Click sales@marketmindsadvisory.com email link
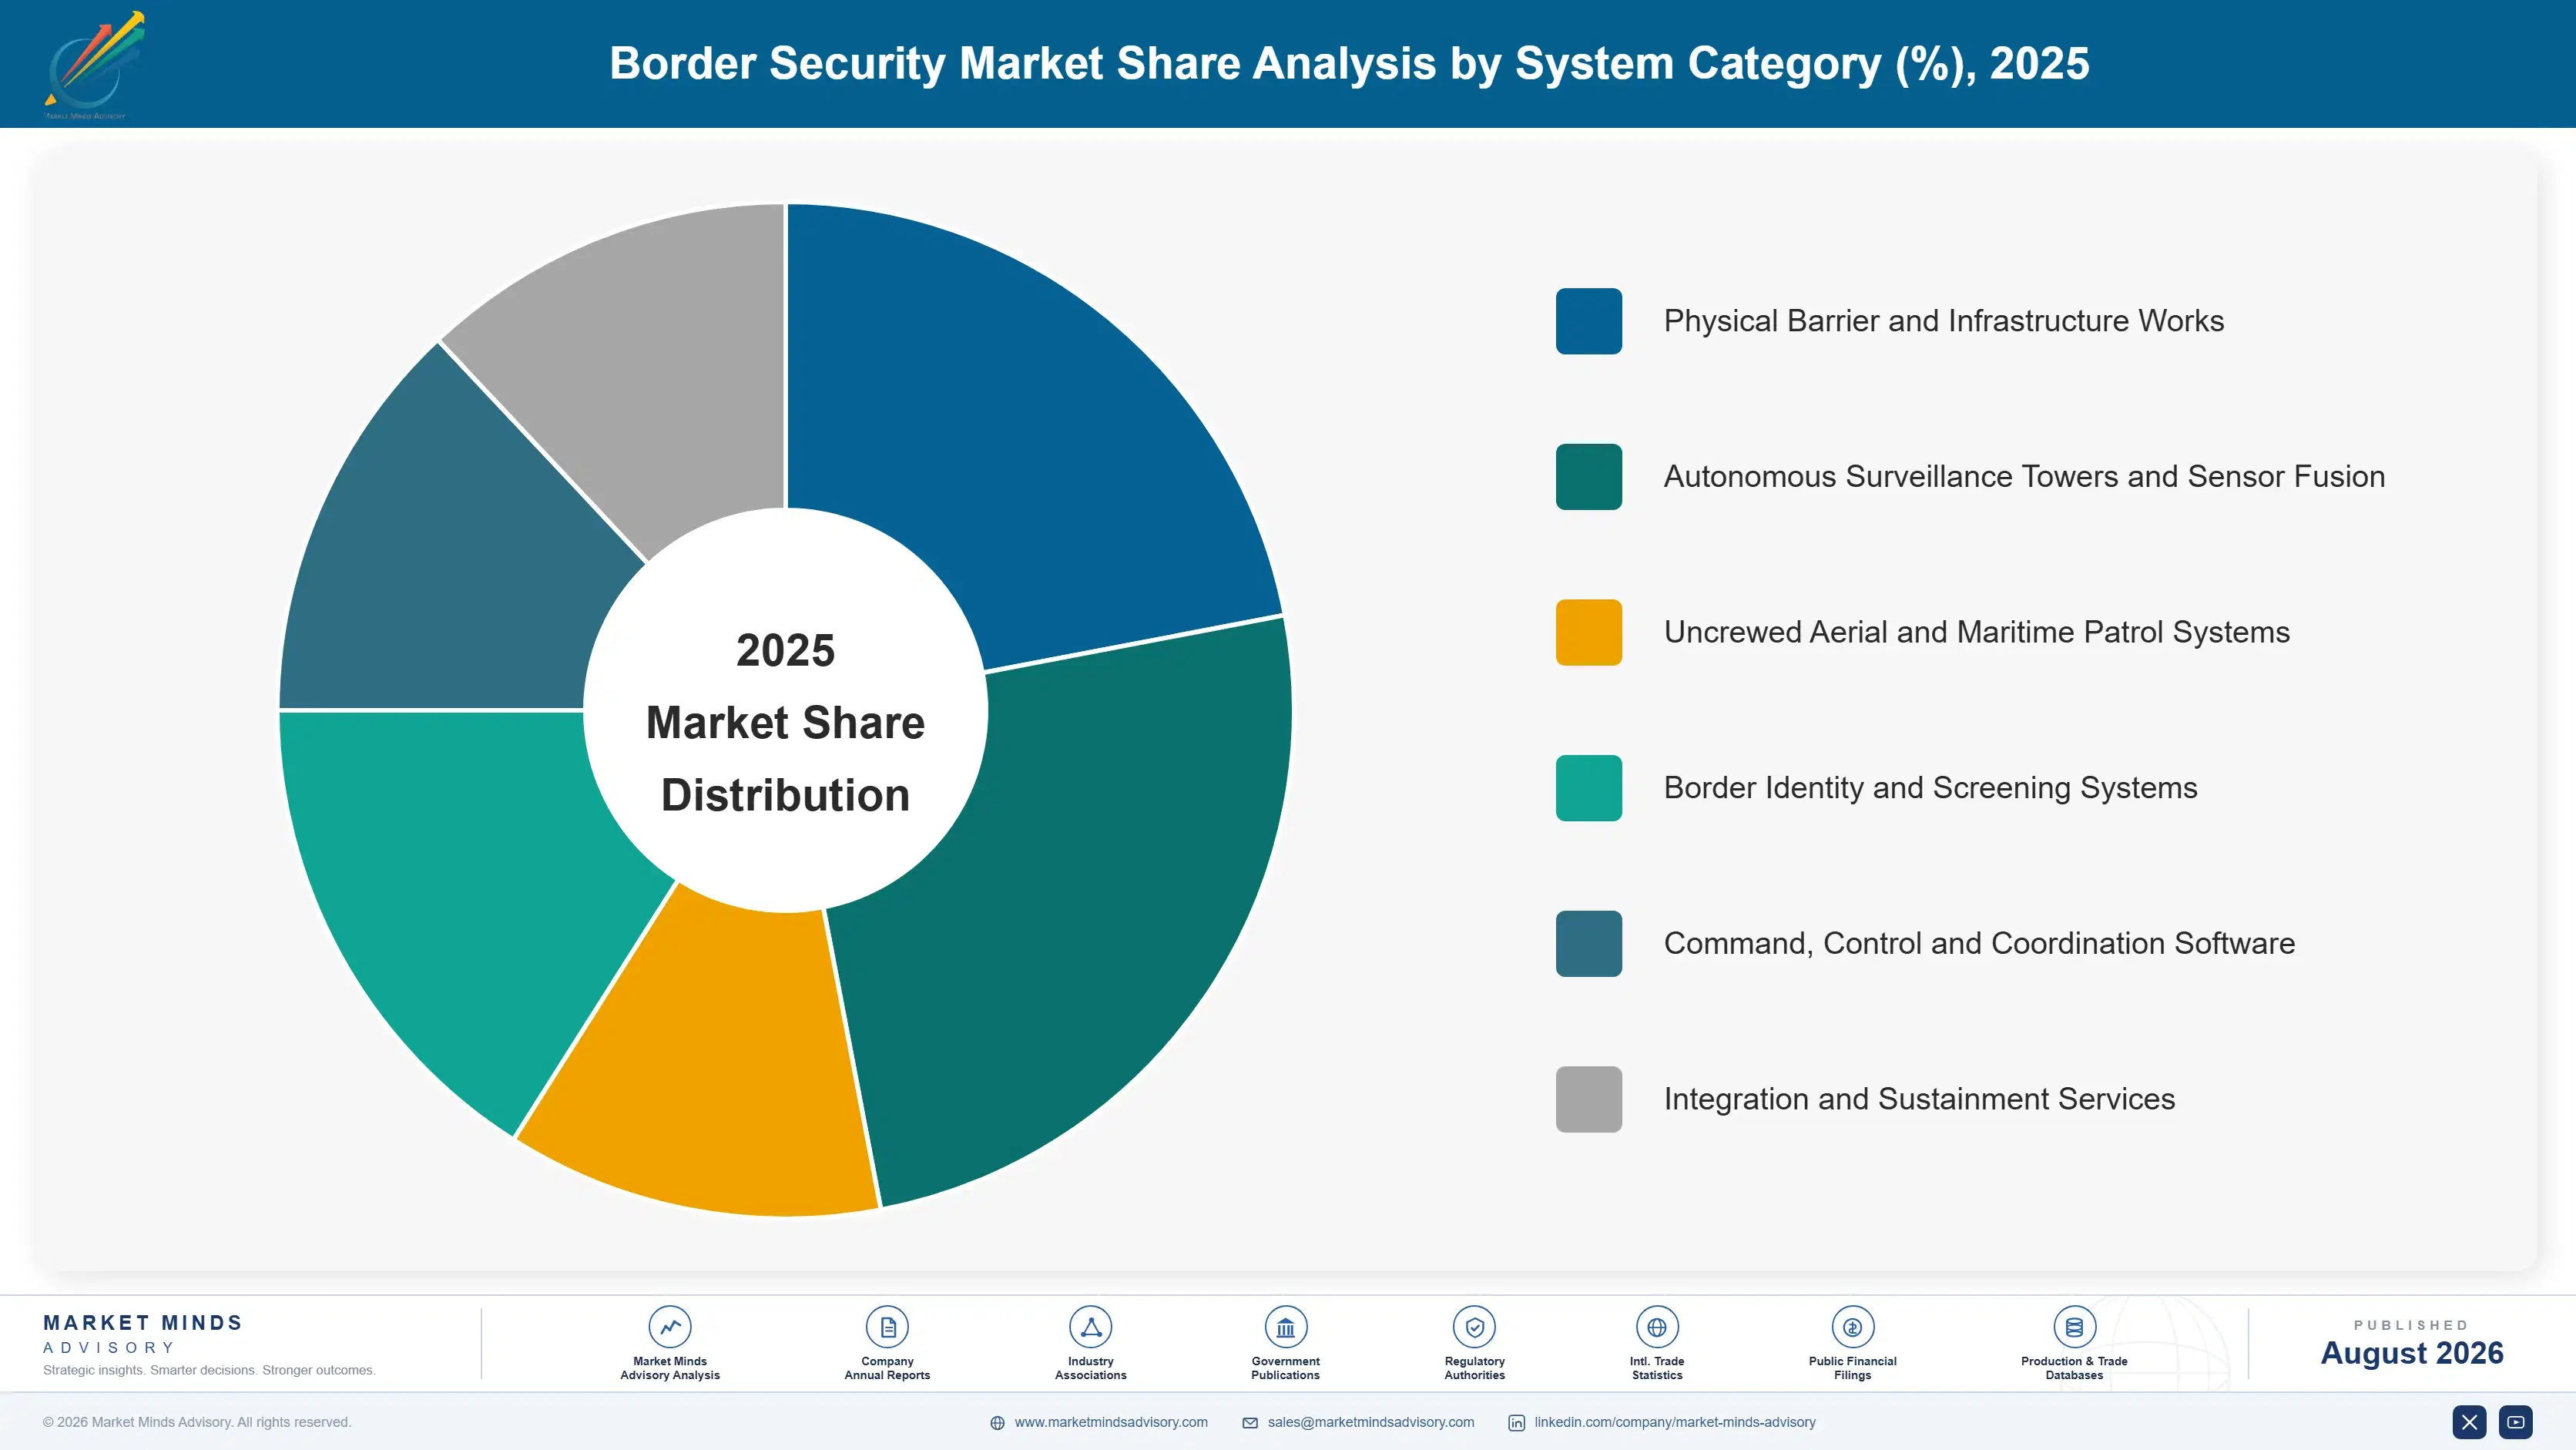The image size is (2576, 1450). 1371,1422
